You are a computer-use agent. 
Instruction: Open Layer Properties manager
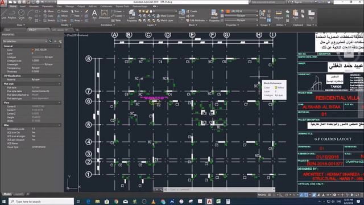(131, 15)
